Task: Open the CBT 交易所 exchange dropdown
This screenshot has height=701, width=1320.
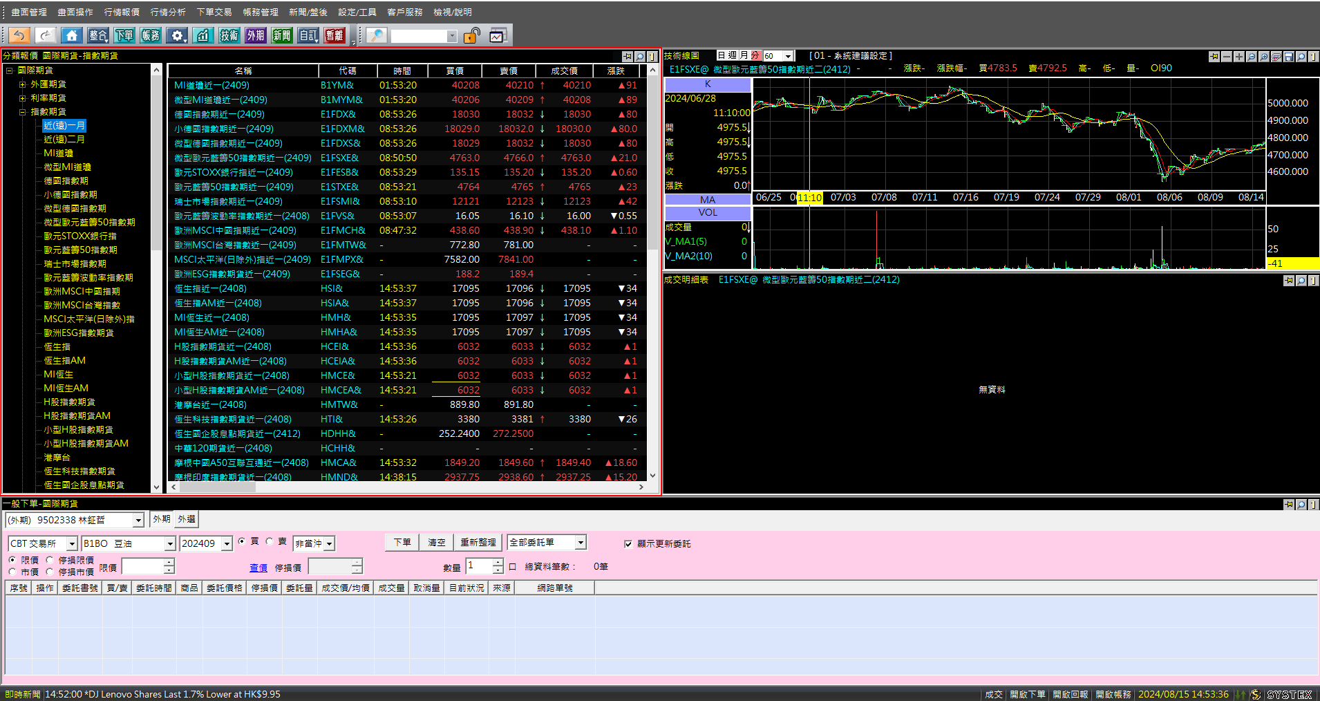Action: click(x=71, y=544)
